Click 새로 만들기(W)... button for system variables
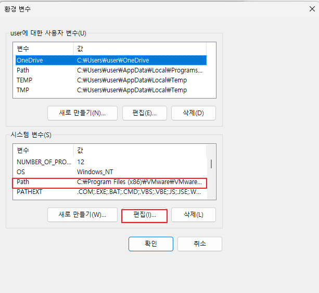This screenshot has height=293, width=319. click(x=82, y=215)
